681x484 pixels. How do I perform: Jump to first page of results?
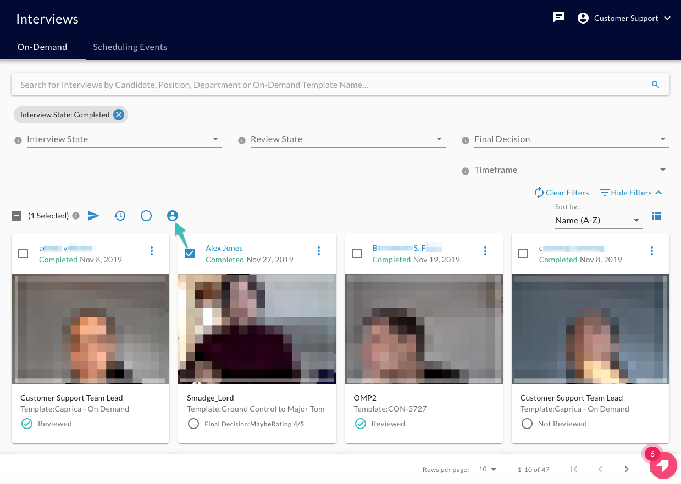click(574, 469)
